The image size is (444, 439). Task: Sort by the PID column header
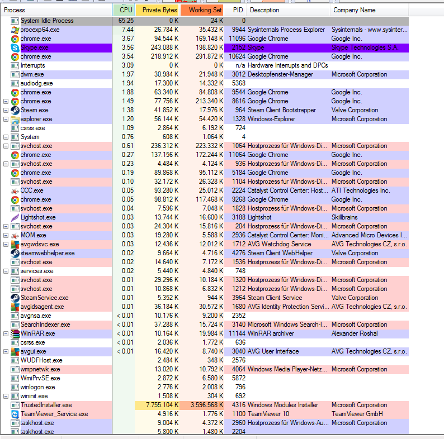click(x=235, y=10)
